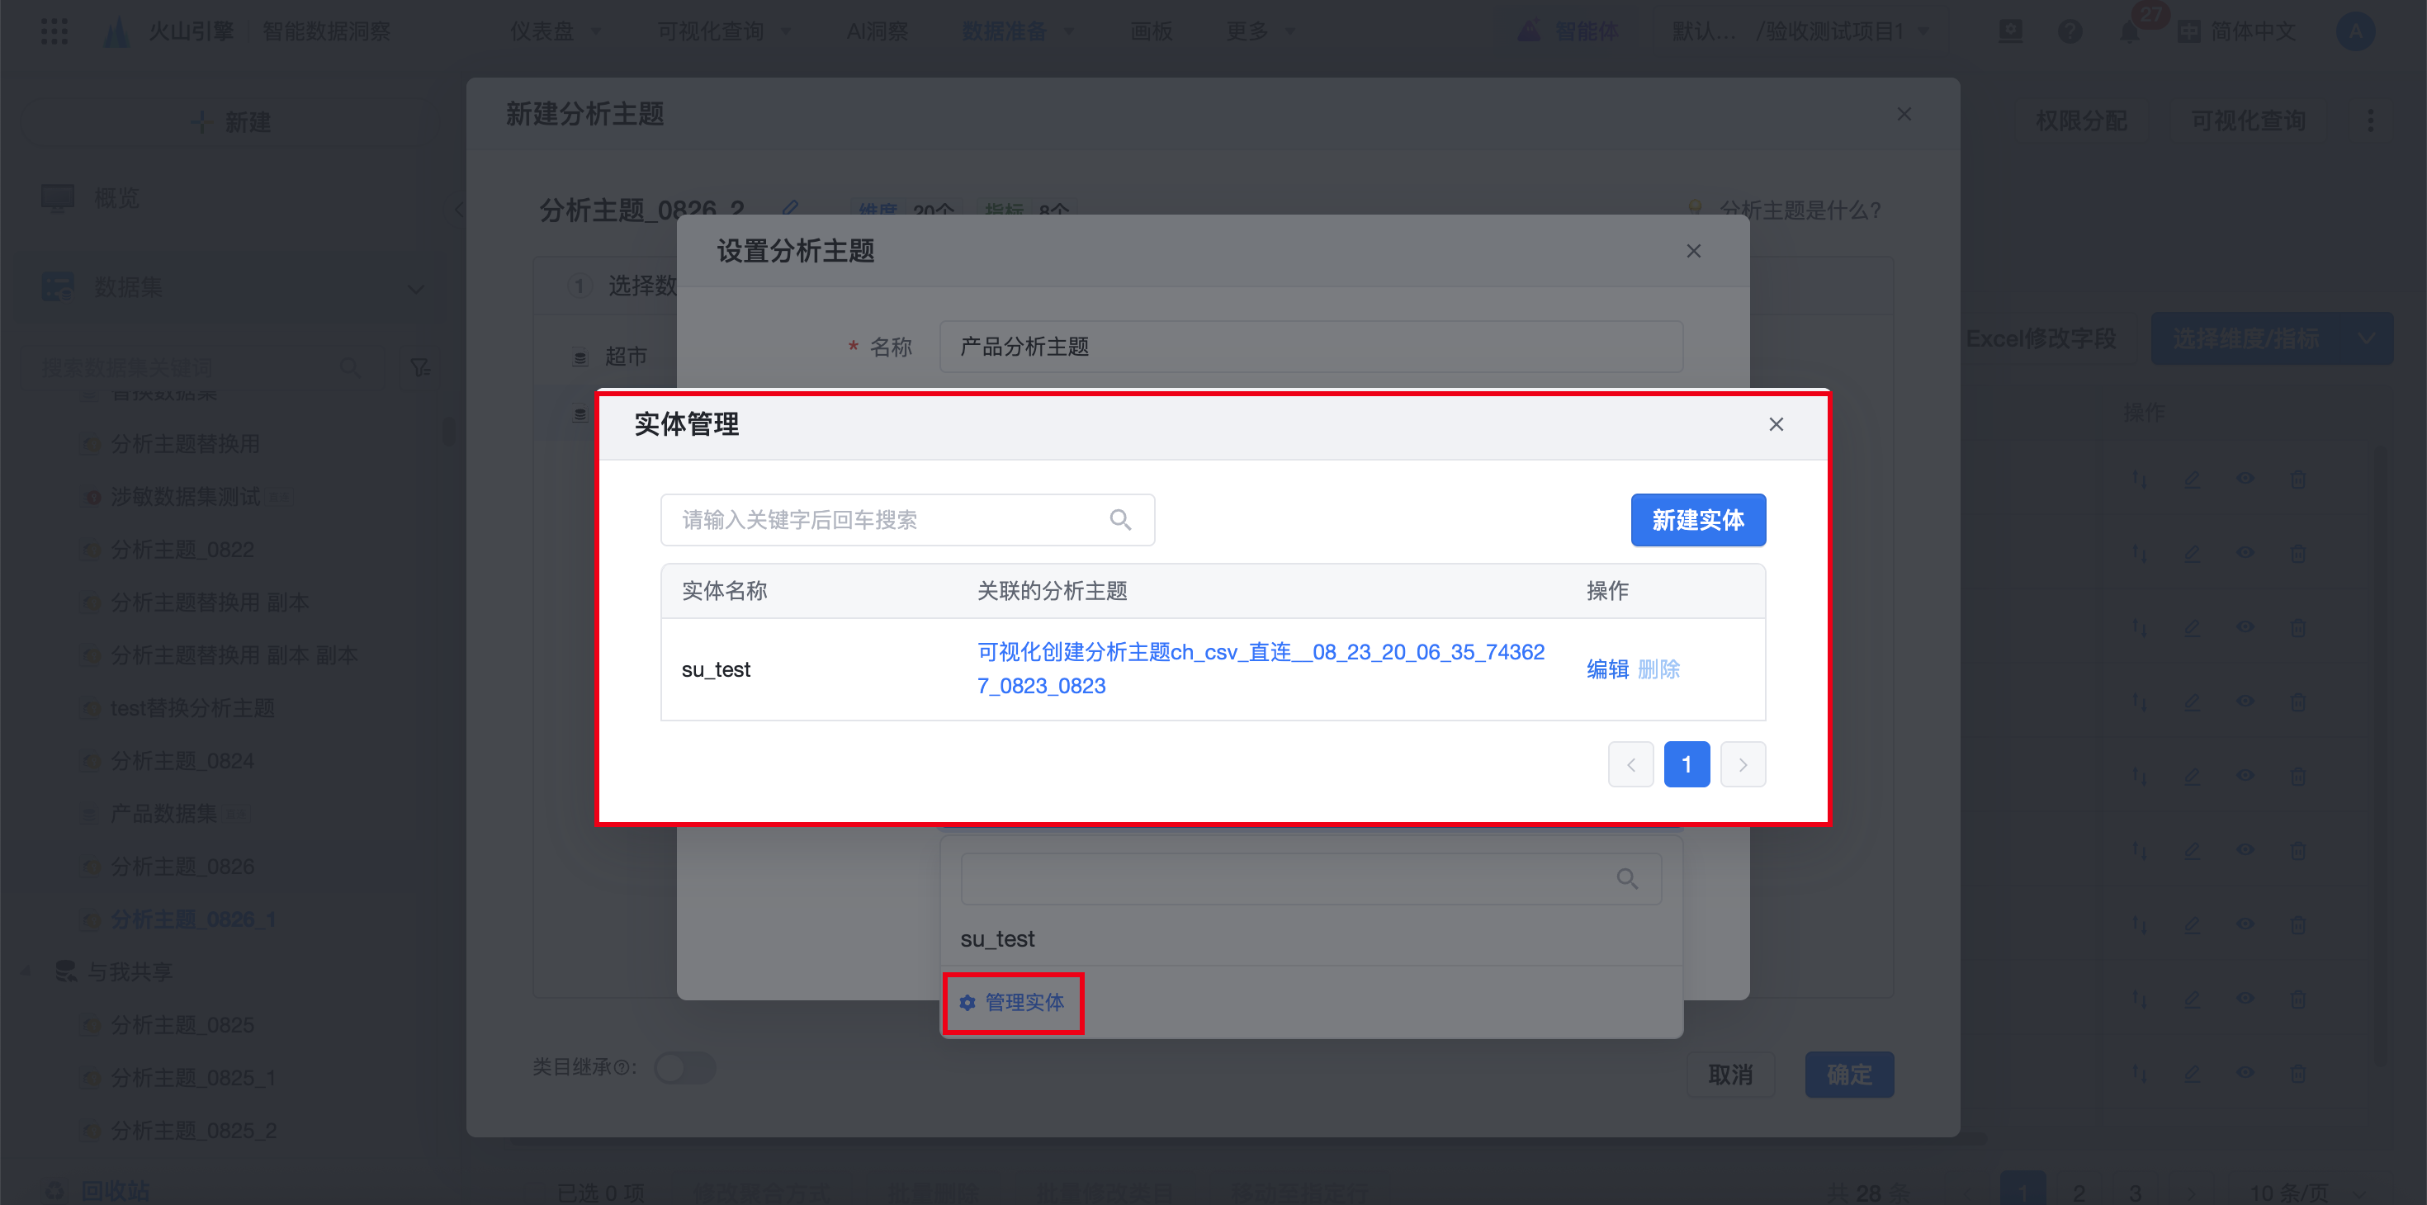Viewport: 2427px width, 1205px height.
Task: Open the apps grid launcher icon
Action: (54, 31)
